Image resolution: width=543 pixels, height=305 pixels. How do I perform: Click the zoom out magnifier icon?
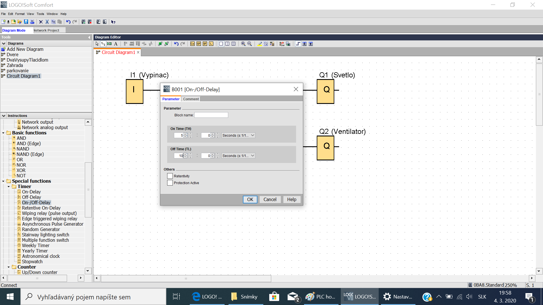pyautogui.click(x=249, y=44)
